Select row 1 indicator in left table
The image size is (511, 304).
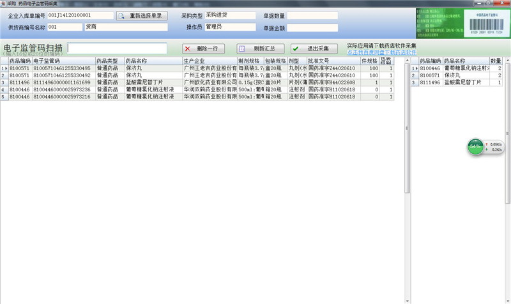pos(3,68)
